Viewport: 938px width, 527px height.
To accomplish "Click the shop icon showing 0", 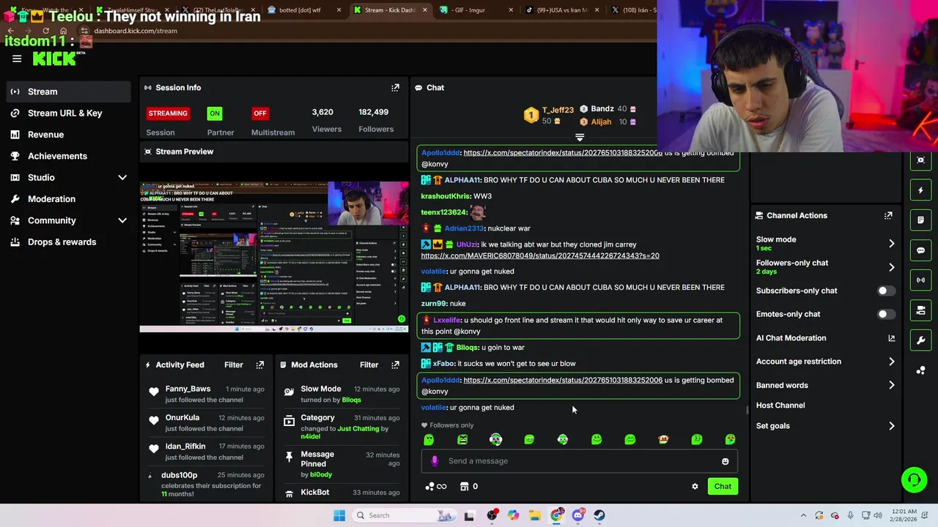I will coord(468,487).
